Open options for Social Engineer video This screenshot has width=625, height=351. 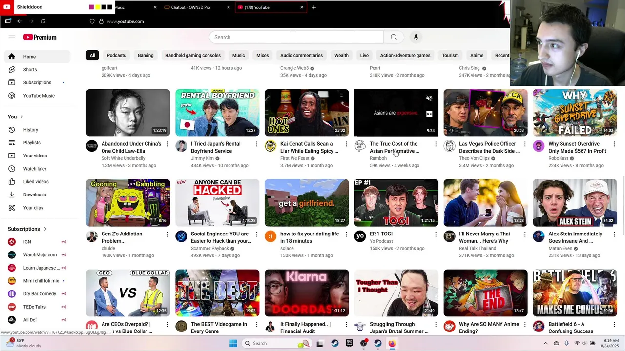pos(257,234)
